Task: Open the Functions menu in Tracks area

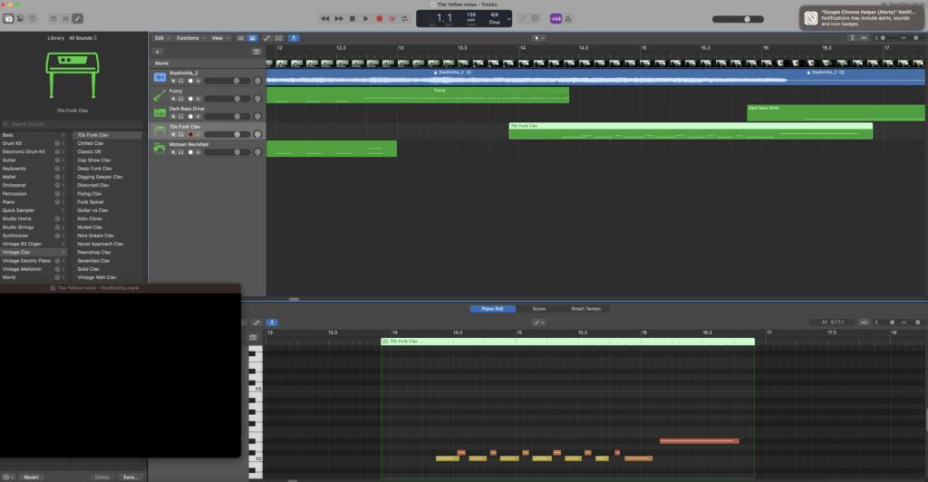Action: click(x=190, y=38)
